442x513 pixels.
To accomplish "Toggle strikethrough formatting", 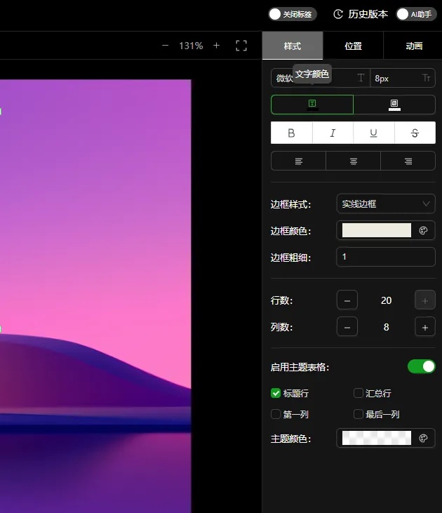I will point(415,133).
